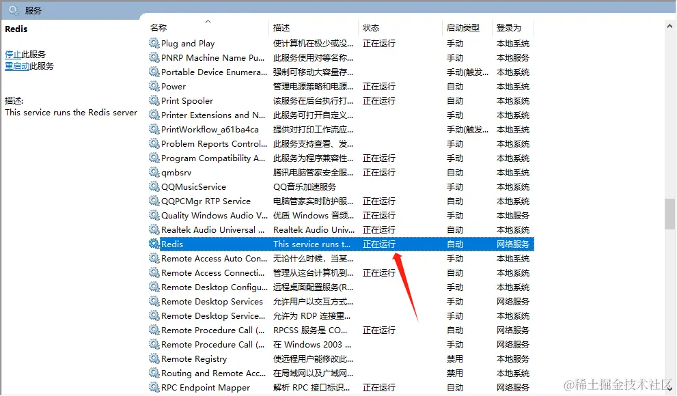Click 网络服务 in the Redis row
The image size is (677, 396).
pos(513,244)
